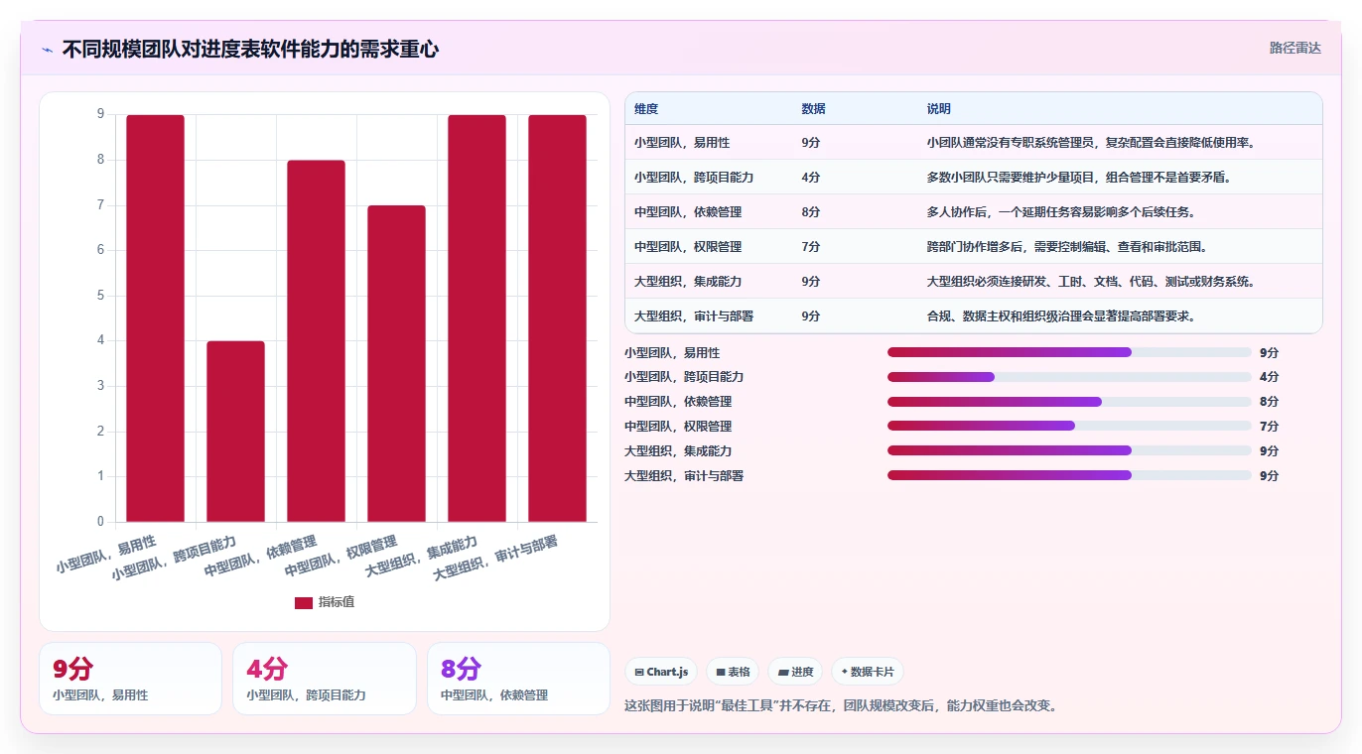The image size is (1362, 754).
Task: Click the 中型团队，依赖管理 progress bar
Action: [1069, 402]
